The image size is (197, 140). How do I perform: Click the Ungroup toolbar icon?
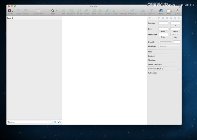coord(26,11)
